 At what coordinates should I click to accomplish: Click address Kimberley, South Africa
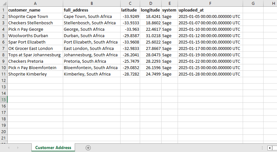[92, 74]
